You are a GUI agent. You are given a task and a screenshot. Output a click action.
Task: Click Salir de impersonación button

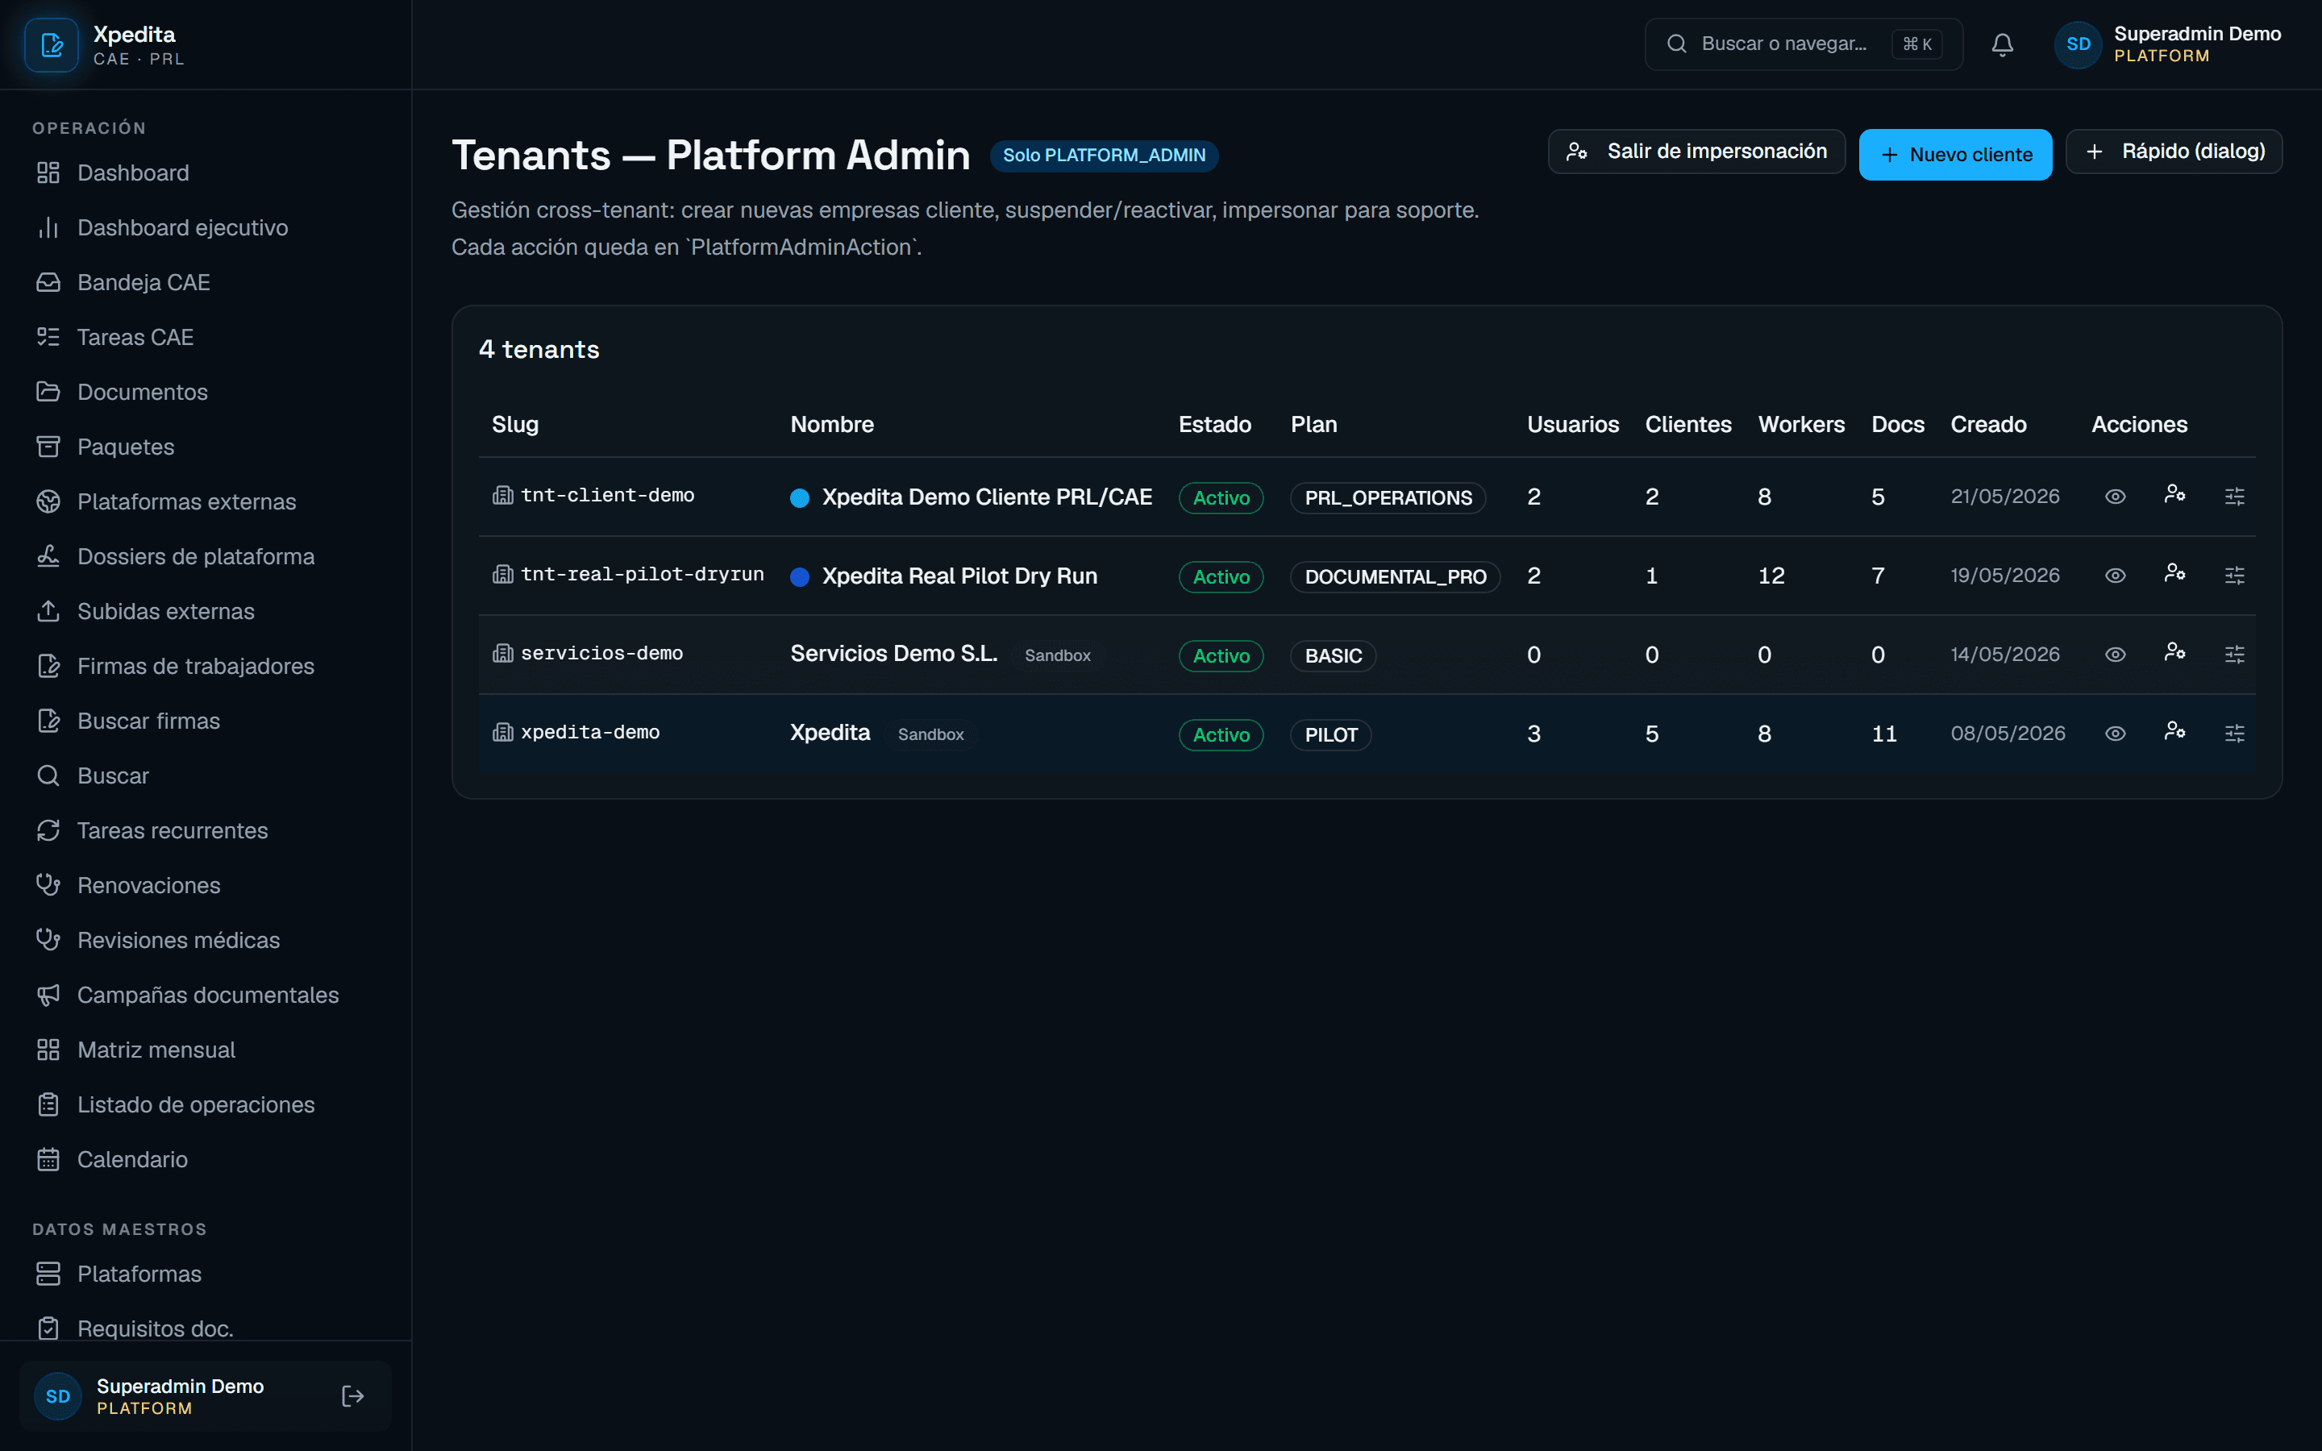point(1696,152)
